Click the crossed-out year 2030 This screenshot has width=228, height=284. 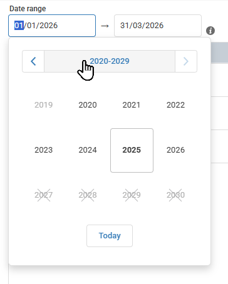[175, 195]
